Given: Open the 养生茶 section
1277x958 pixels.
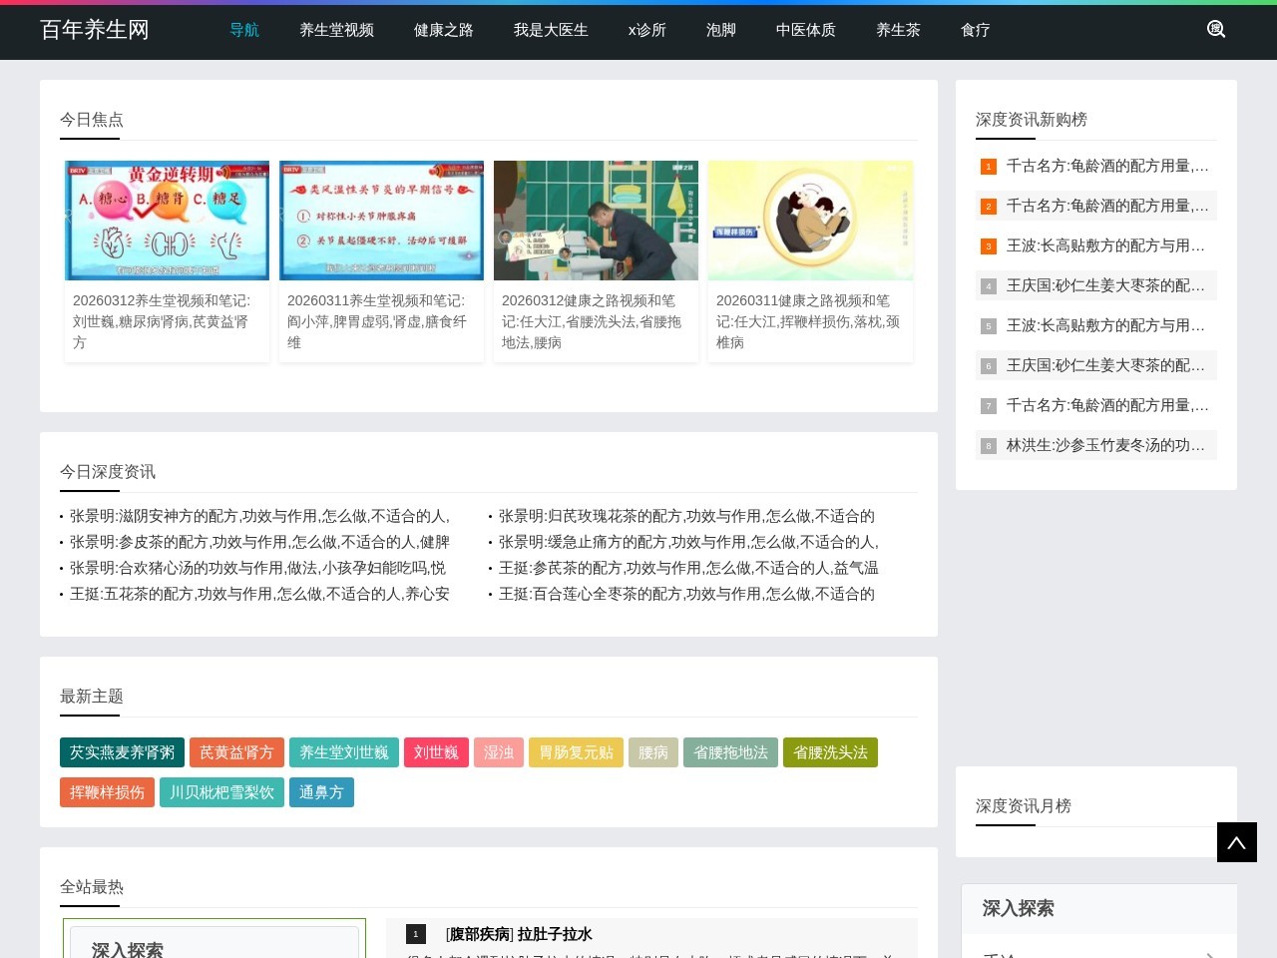Looking at the screenshot, I should pyautogui.click(x=898, y=30).
